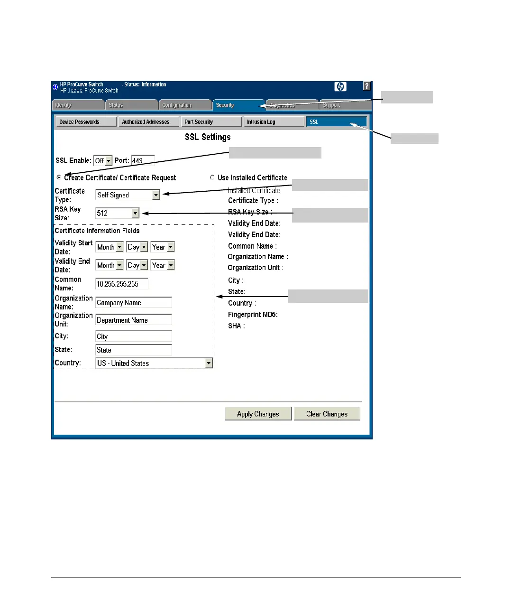Viewport: 512px width, 615px height.
Task: Click the City input field
Action: [x=134, y=336]
